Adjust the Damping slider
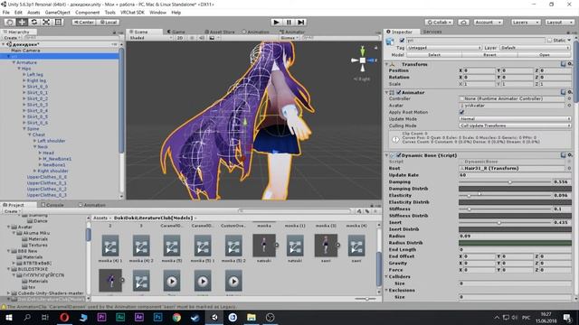 pos(505,182)
